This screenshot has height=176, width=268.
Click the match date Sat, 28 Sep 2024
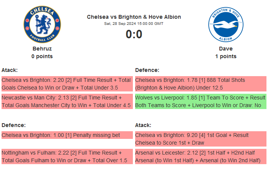[134, 24]
